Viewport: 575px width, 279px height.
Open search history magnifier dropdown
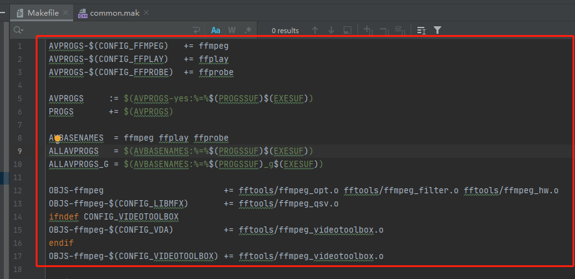(x=18, y=30)
